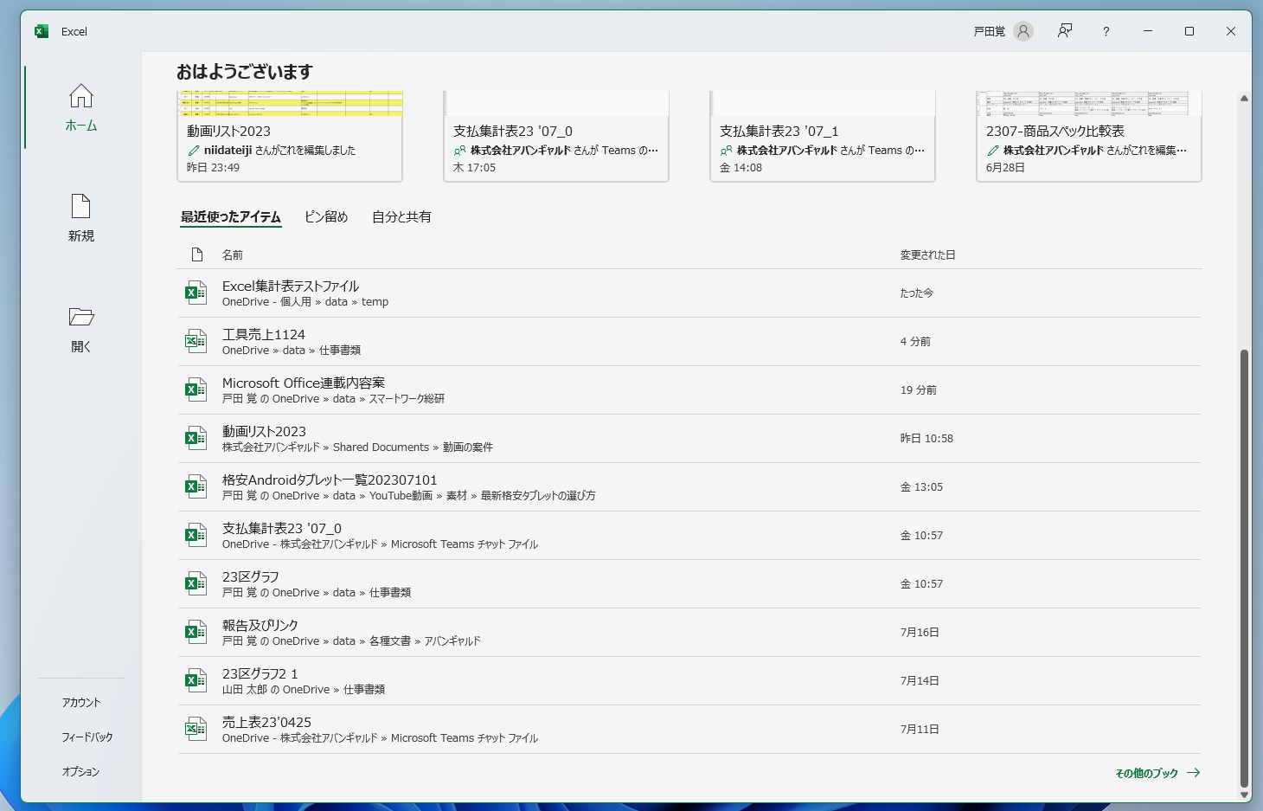
Task: Click the scrollbar down arrow
Action: tap(1244, 795)
